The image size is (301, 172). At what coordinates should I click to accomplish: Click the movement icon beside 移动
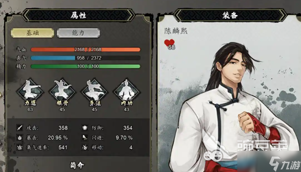[x=85, y=148]
